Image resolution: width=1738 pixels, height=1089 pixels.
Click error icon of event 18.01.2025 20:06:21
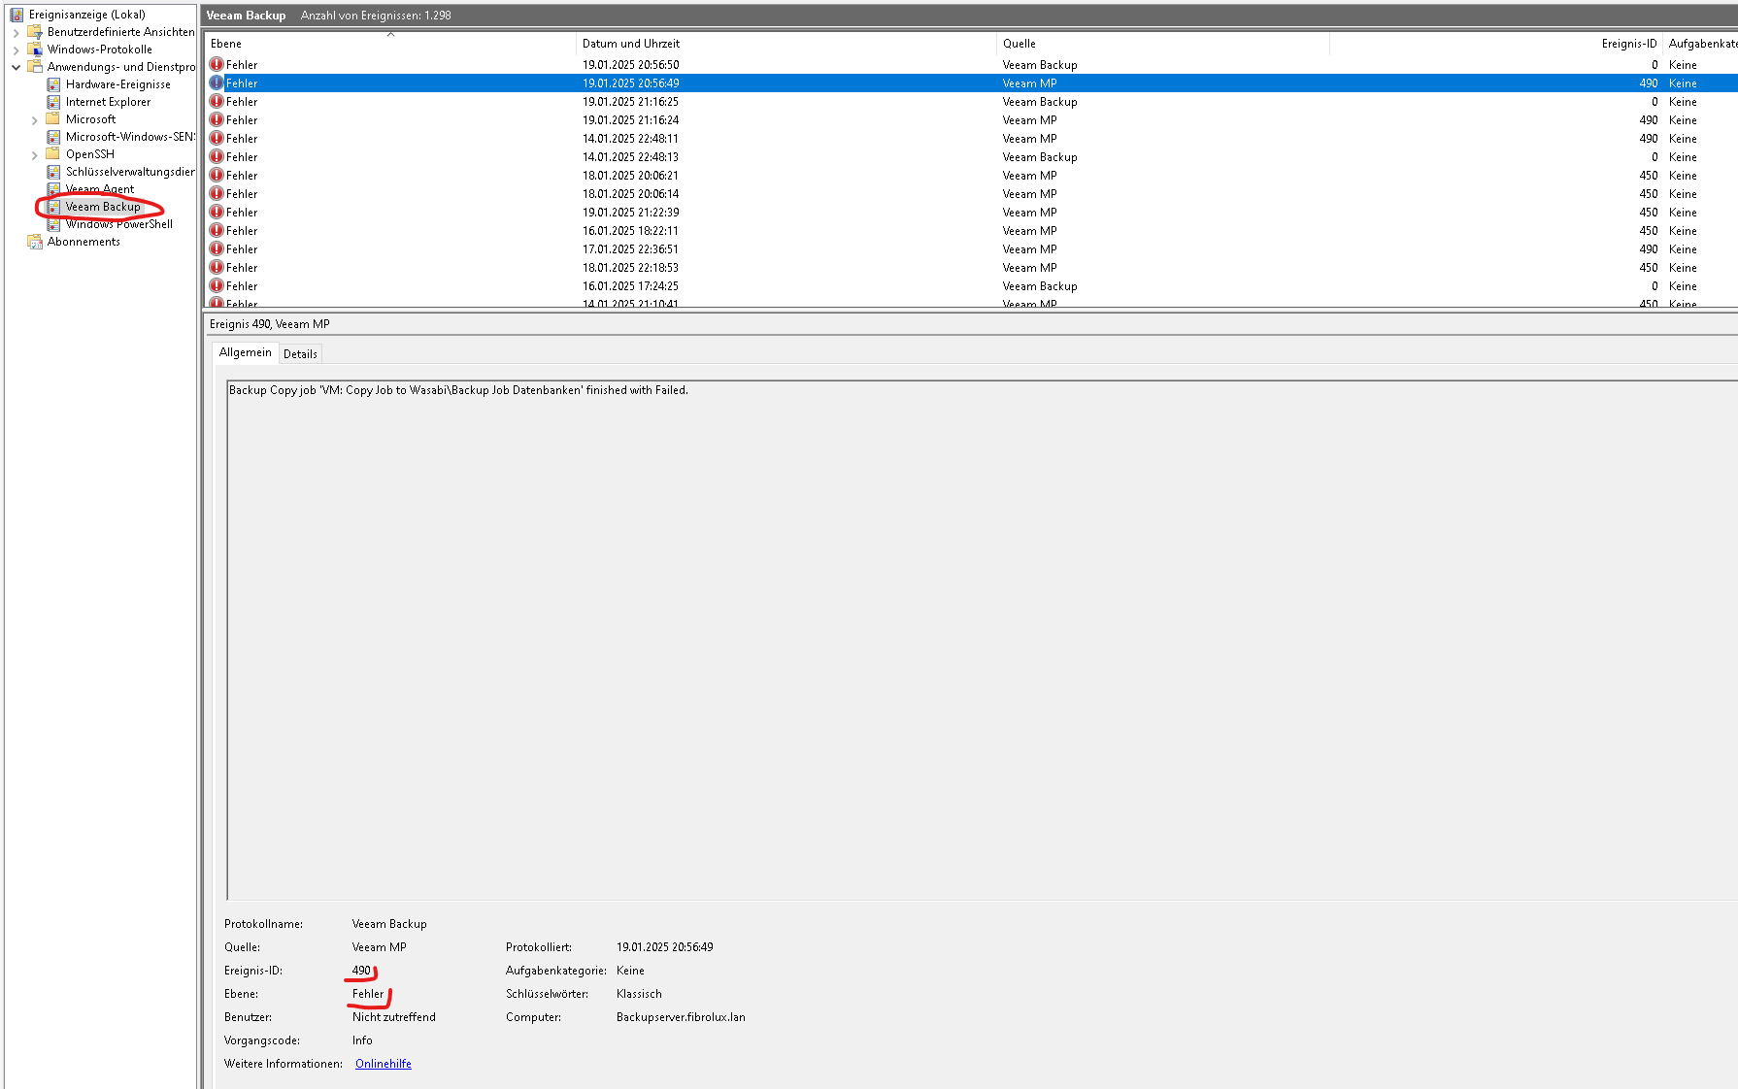pyautogui.click(x=217, y=176)
